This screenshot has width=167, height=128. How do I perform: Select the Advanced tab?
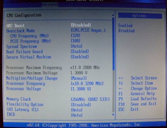(50, 5)
